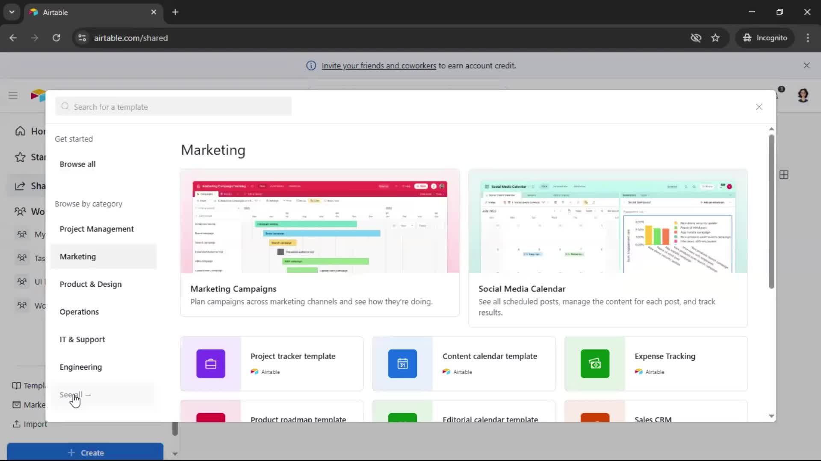The height and width of the screenshot is (461, 821).
Task: Reload the Airtable page
Action: tap(56, 38)
